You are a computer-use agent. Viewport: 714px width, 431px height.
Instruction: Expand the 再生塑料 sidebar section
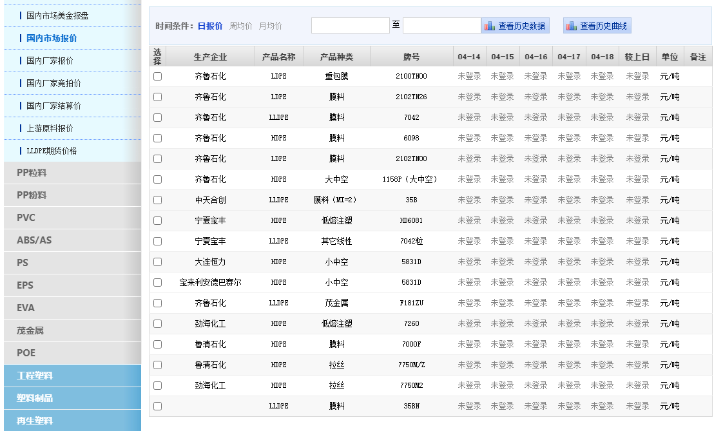35,421
